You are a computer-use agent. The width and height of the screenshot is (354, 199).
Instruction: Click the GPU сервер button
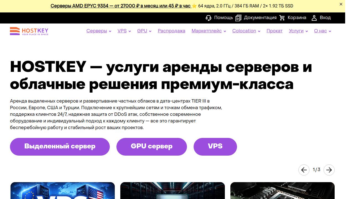[x=152, y=146]
